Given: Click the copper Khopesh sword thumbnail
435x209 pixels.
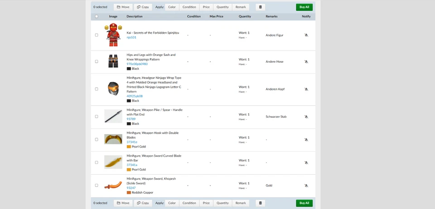Looking at the screenshot, I should click(x=113, y=185).
